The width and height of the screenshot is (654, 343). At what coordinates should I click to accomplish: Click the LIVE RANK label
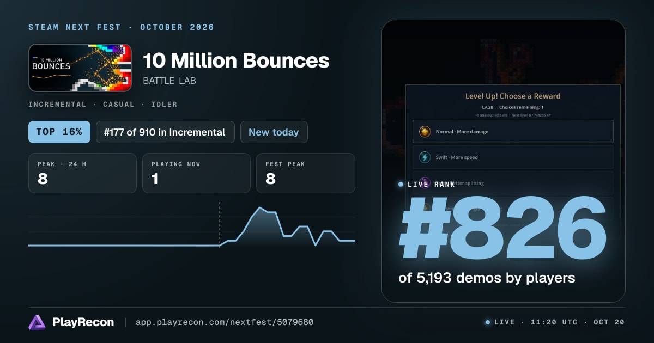click(x=431, y=185)
